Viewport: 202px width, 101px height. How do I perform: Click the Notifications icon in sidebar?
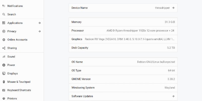[4, 6]
